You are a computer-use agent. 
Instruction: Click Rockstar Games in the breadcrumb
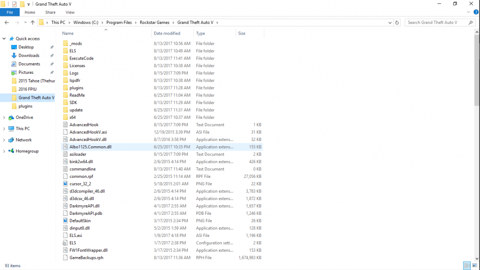click(155, 23)
